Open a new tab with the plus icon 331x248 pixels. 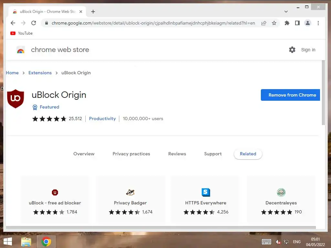[93, 12]
